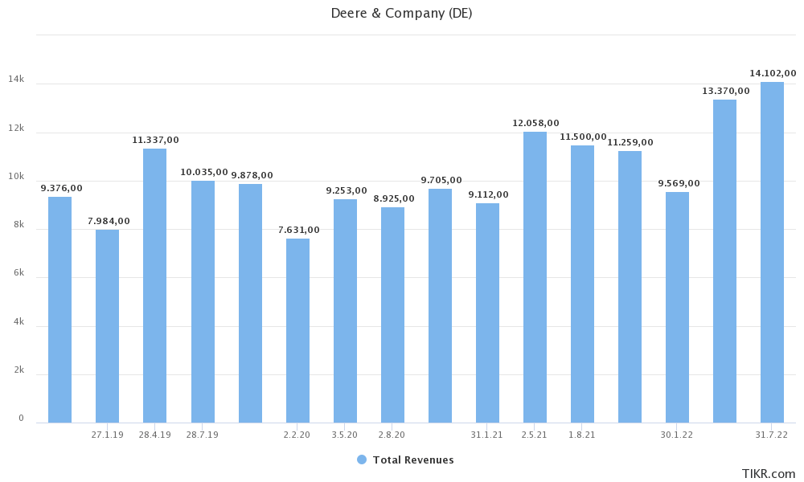804x482 pixels.
Task: Click the 7.631,00 data label
Action: [x=299, y=230]
